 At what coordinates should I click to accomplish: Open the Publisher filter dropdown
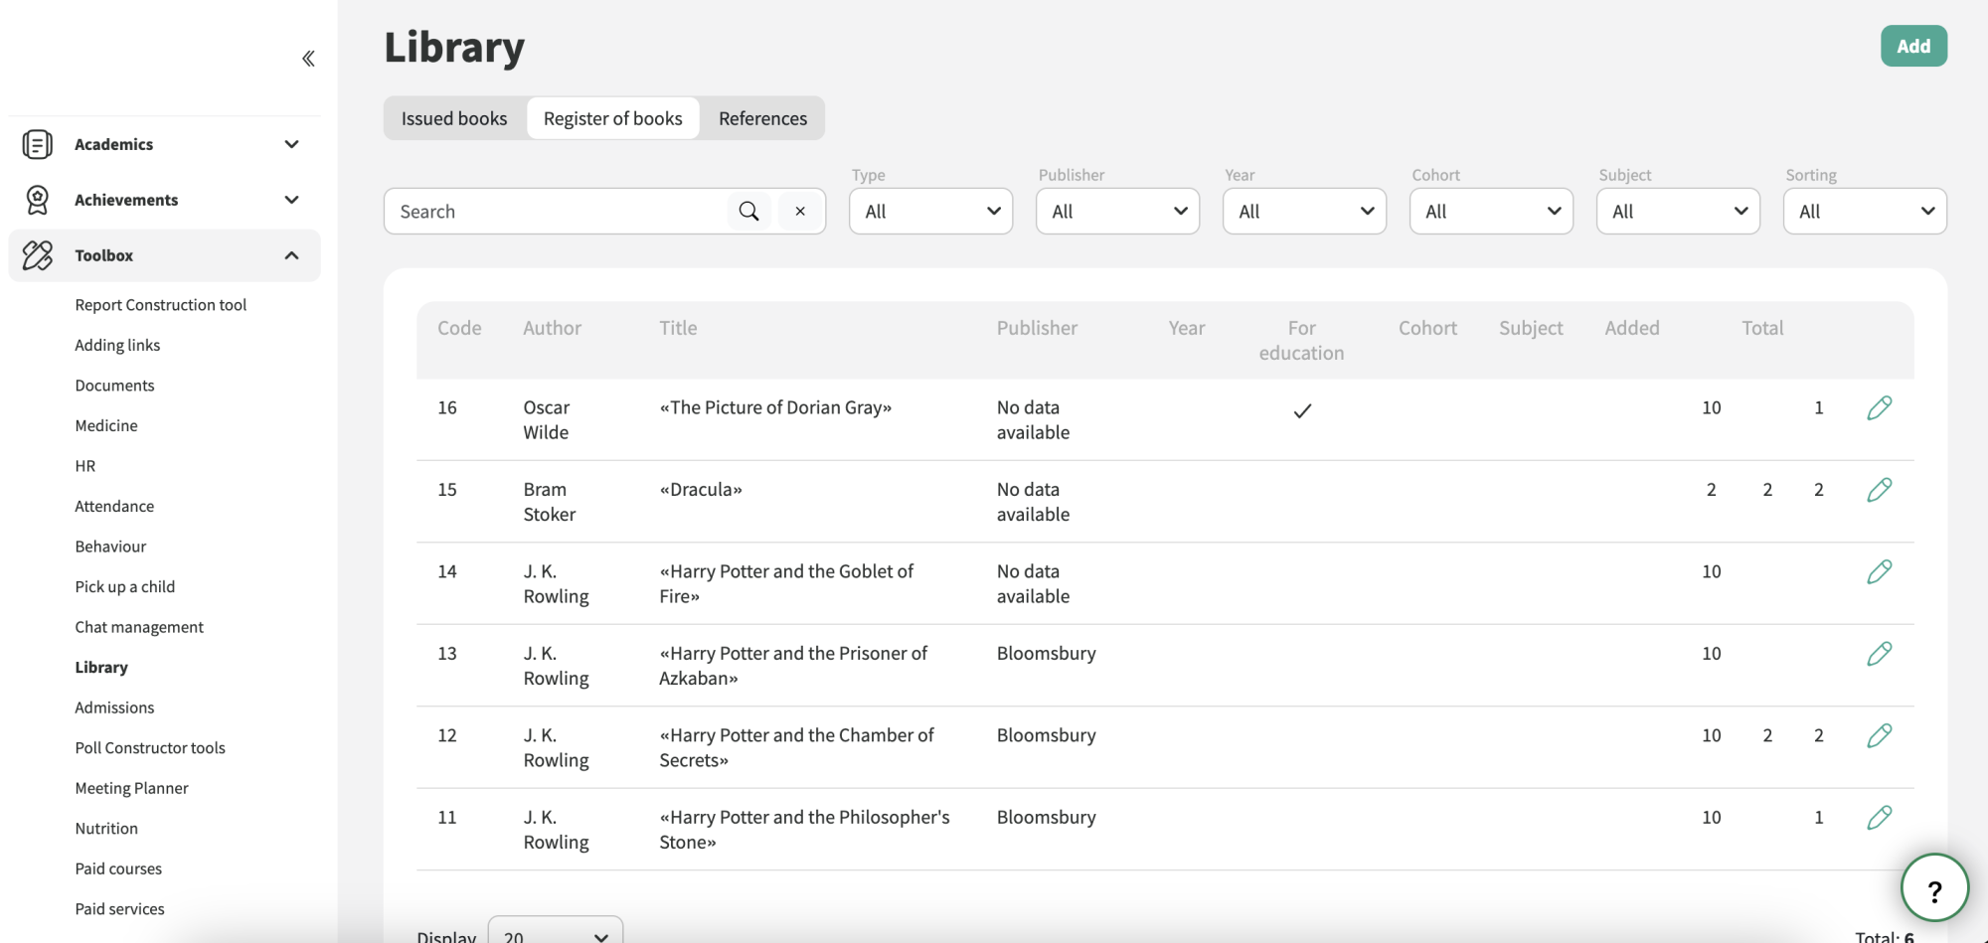[x=1117, y=211]
